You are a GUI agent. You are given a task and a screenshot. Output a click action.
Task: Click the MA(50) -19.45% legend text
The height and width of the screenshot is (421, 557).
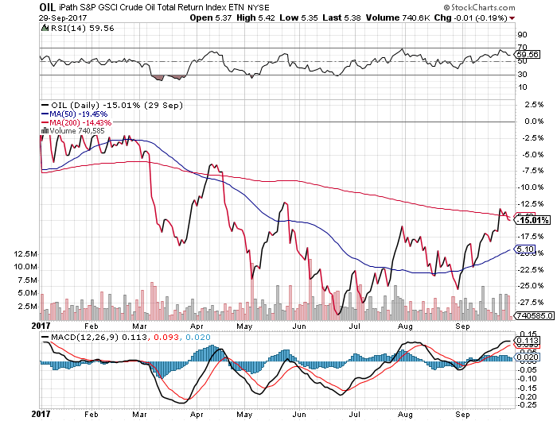(78, 114)
